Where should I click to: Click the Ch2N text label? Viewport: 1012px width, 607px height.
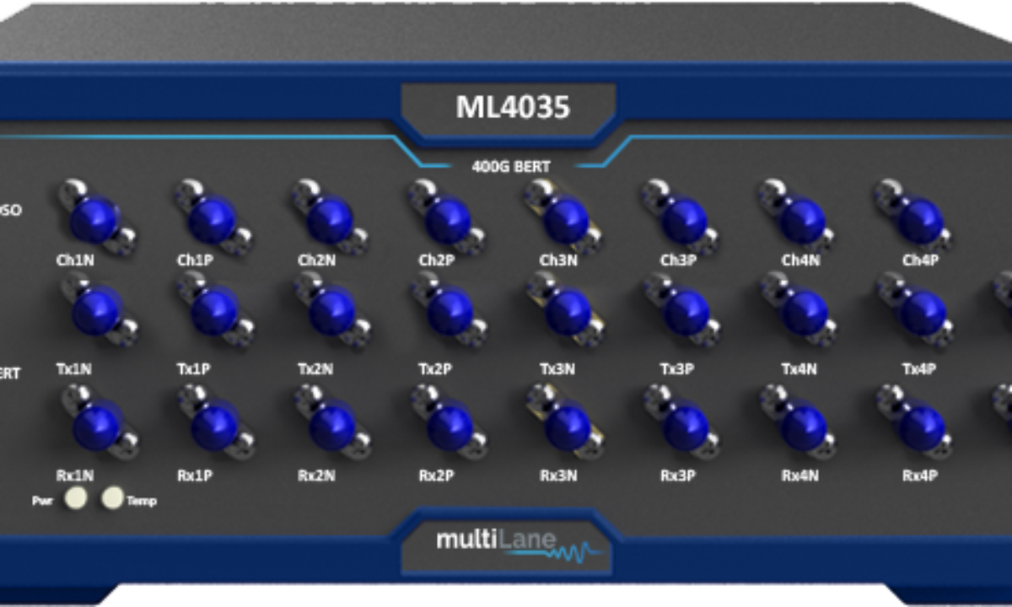pos(316,261)
